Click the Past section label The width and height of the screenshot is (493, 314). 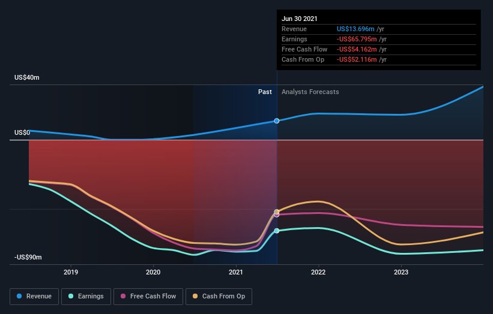(265, 92)
